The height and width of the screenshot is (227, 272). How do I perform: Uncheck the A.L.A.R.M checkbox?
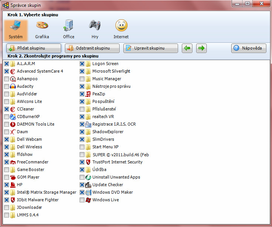[x=6, y=64]
